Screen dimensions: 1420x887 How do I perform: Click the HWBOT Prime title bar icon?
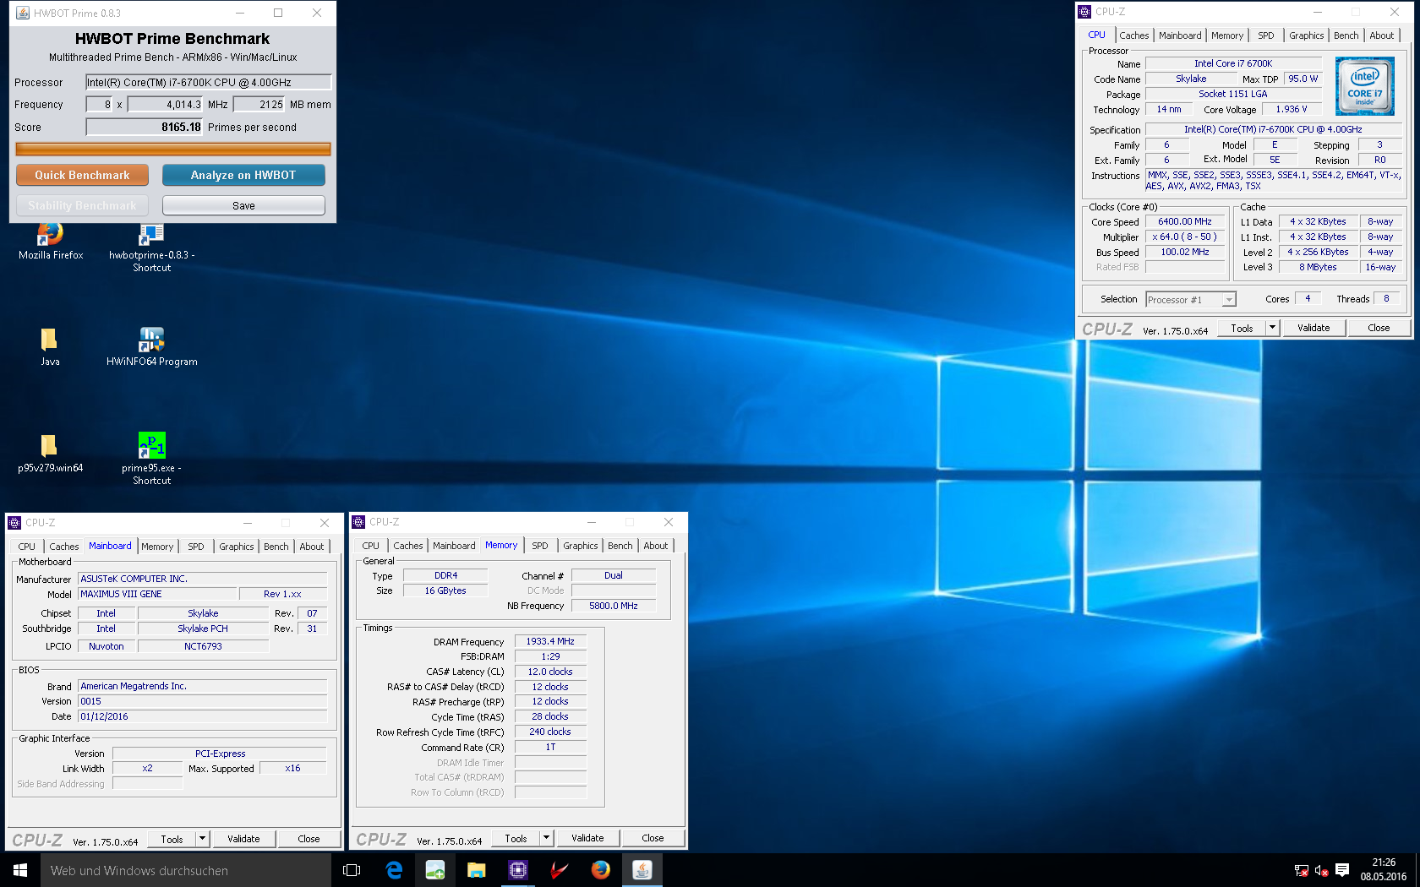point(23,13)
